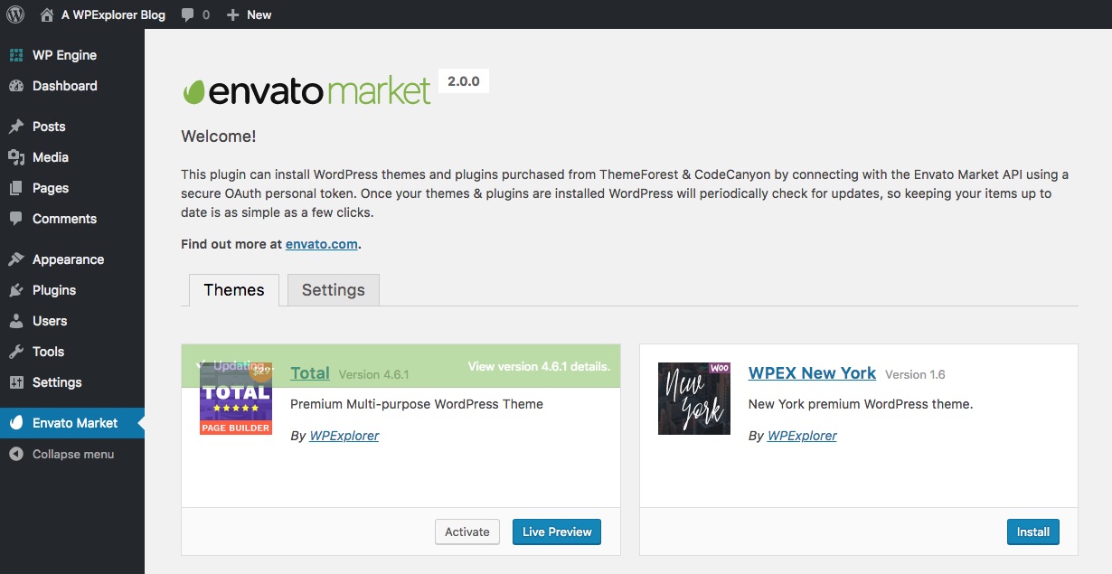
Task: Activate the Total theme
Action: tap(467, 532)
